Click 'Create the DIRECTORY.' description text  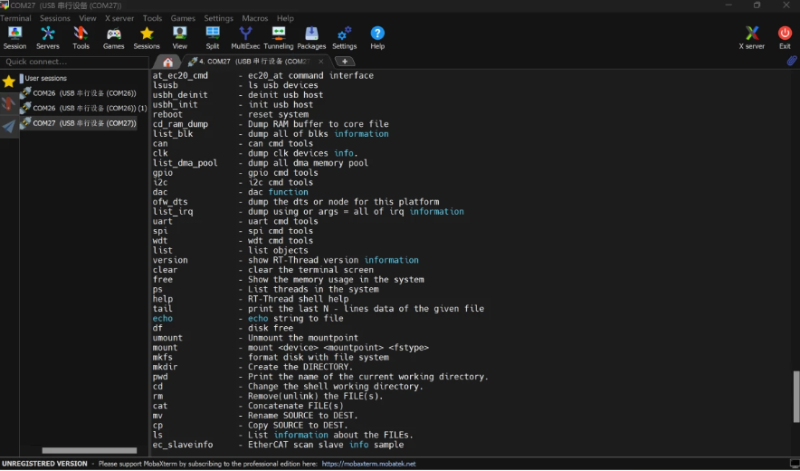point(300,367)
